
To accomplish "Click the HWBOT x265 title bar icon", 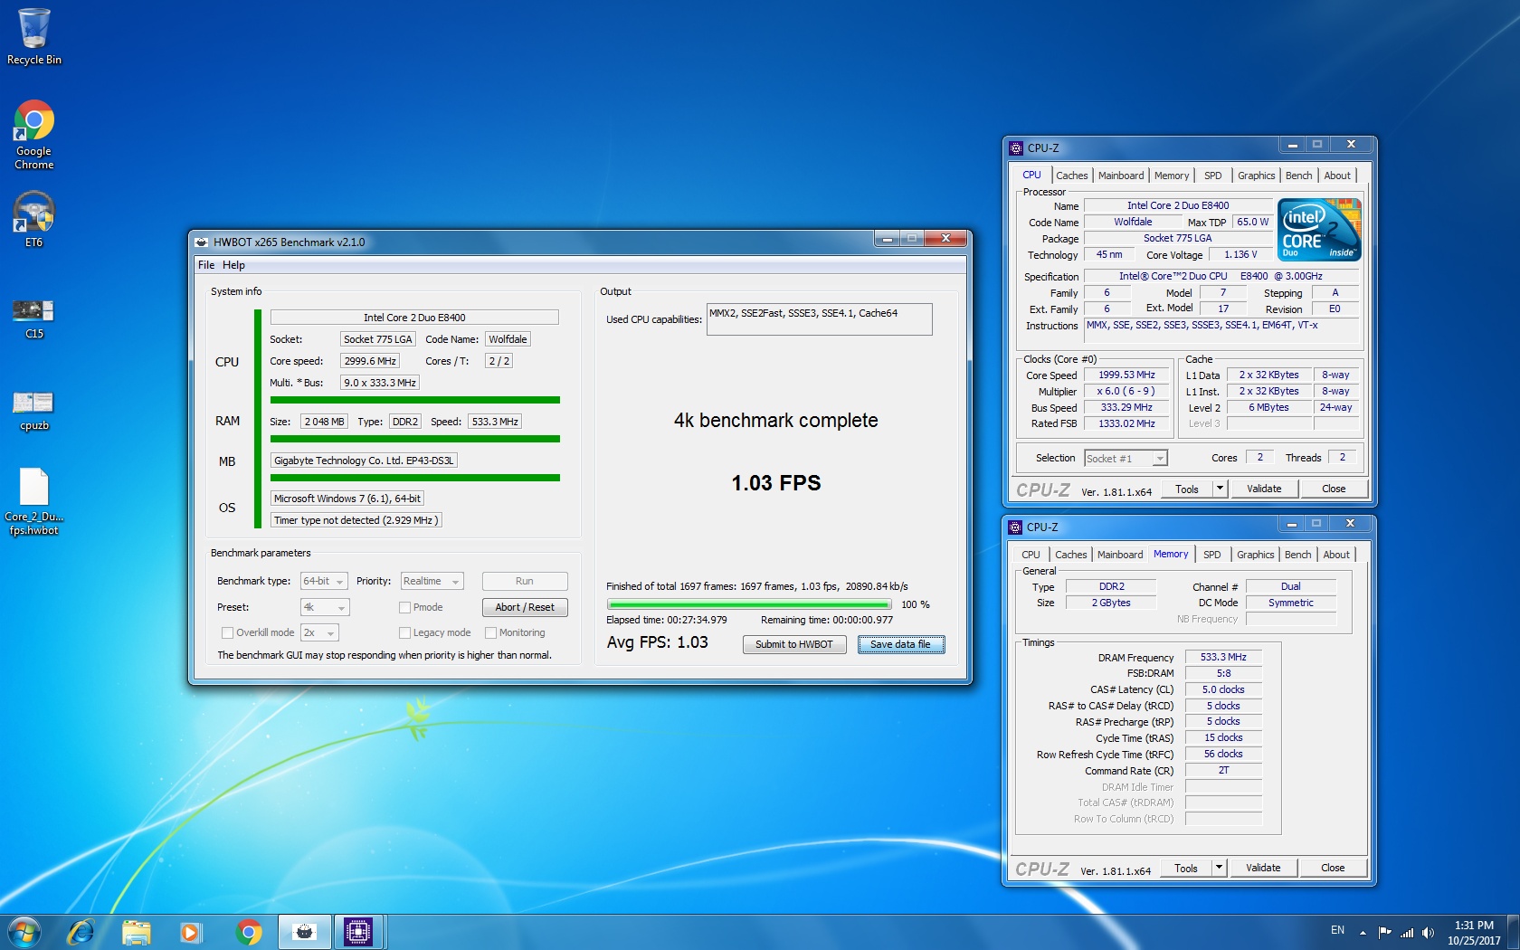I will (x=202, y=242).
